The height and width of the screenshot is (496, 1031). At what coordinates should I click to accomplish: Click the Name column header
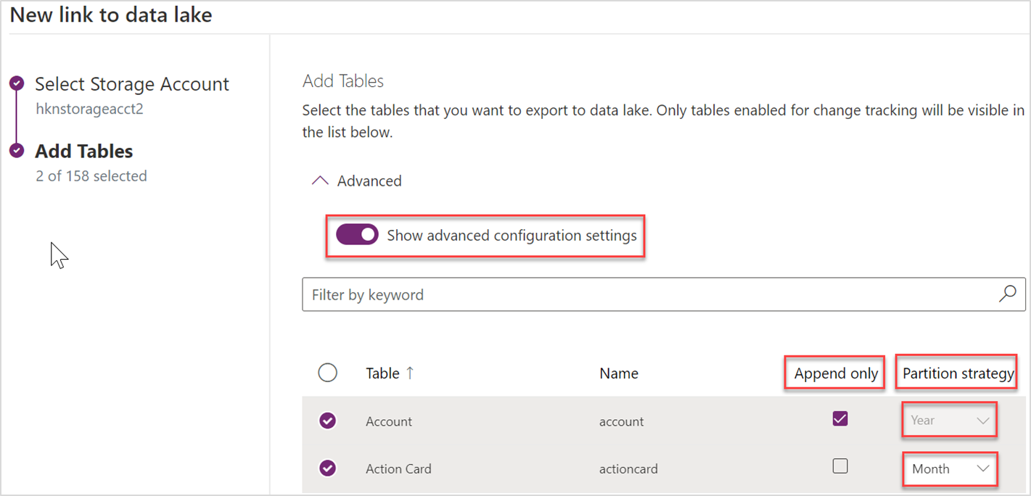tap(618, 373)
